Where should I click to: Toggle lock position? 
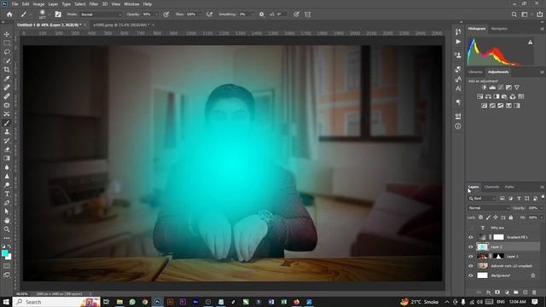pos(496,217)
